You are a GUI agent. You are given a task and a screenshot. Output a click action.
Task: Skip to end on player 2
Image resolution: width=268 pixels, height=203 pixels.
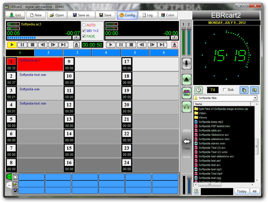tap(162, 45)
